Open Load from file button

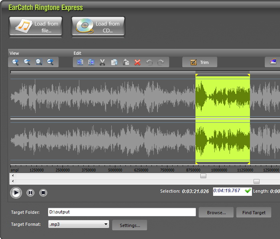point(35,27)
